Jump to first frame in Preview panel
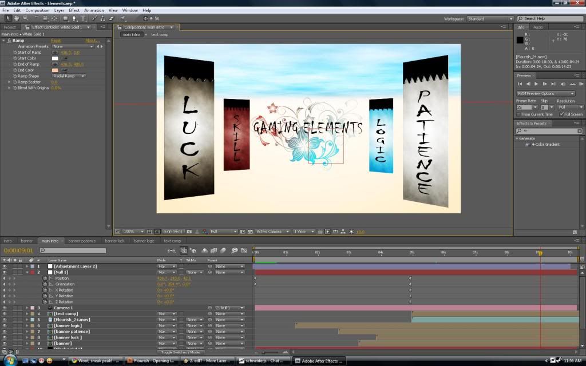586x366 pixels. pyautogui.click(x=520, y=84)
